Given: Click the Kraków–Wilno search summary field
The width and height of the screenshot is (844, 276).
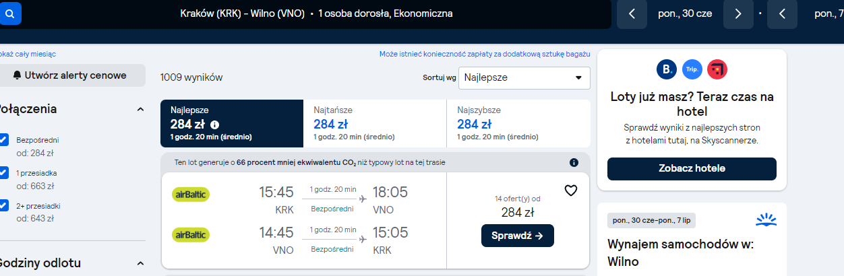Looking at the screenshot, I should 317,13.
